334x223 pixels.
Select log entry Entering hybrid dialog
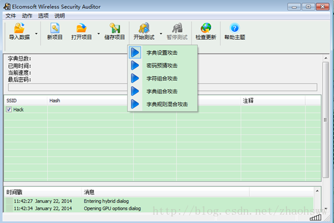point(106,201)
